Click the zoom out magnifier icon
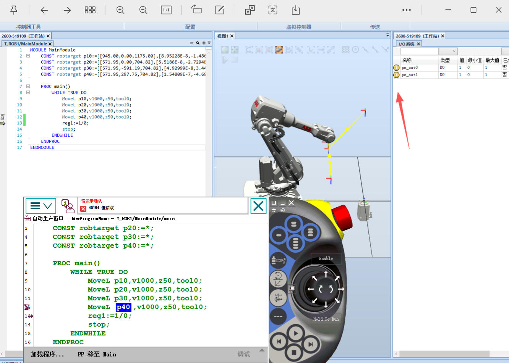509x363 pixels. (x=143, y=10)
